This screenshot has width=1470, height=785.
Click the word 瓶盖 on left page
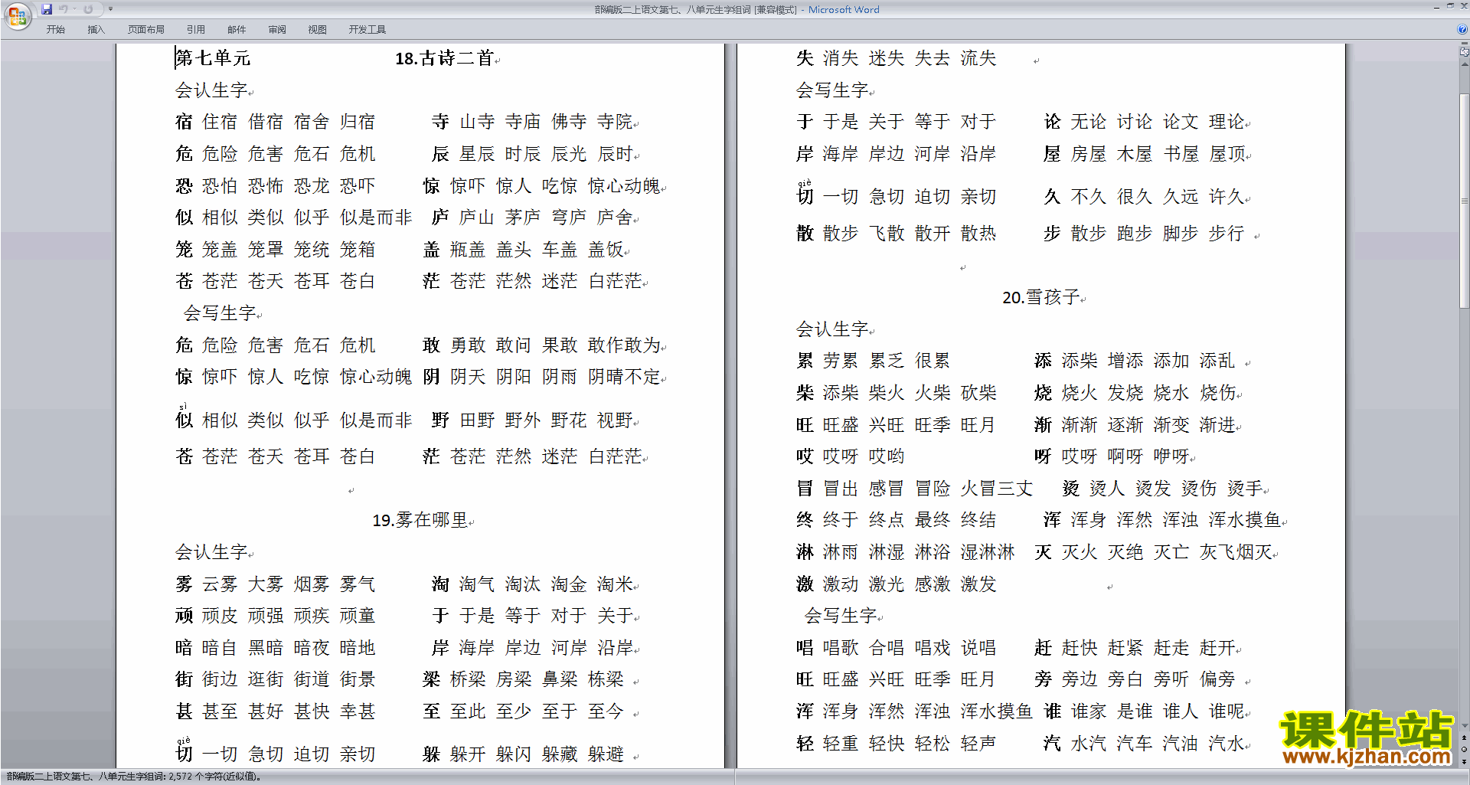pyautogui.click(x=468, y=250)
